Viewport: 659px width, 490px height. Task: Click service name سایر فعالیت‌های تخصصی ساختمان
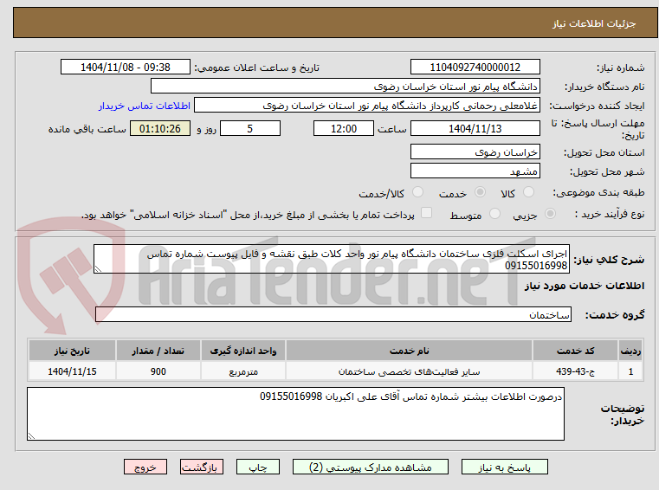click(409, 371)
